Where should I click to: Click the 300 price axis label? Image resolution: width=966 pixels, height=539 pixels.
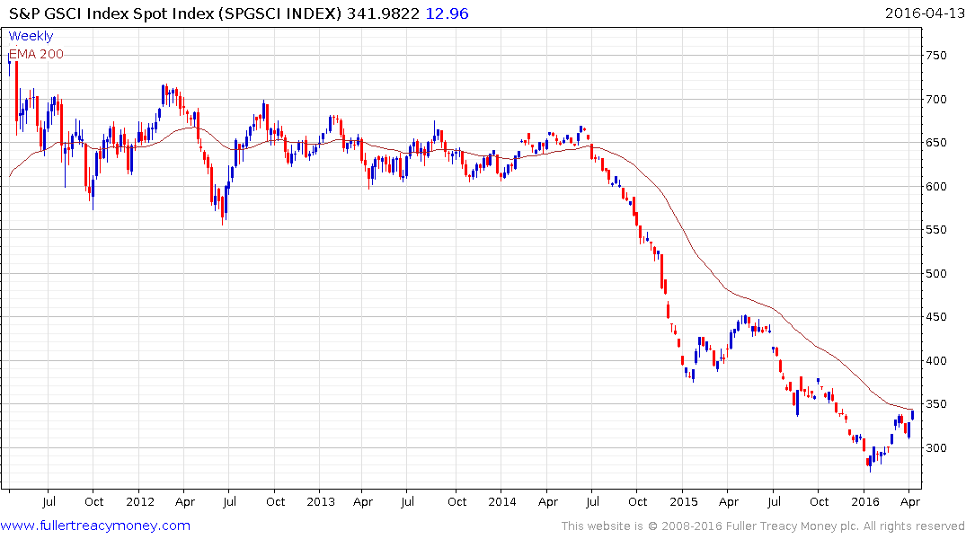point(936,448)
